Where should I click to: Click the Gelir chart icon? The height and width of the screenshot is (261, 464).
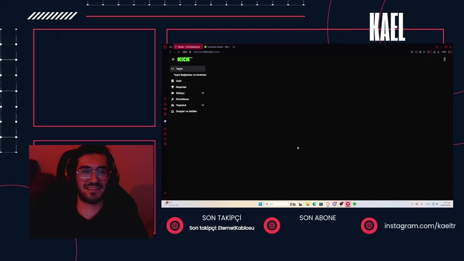[173, 81]
